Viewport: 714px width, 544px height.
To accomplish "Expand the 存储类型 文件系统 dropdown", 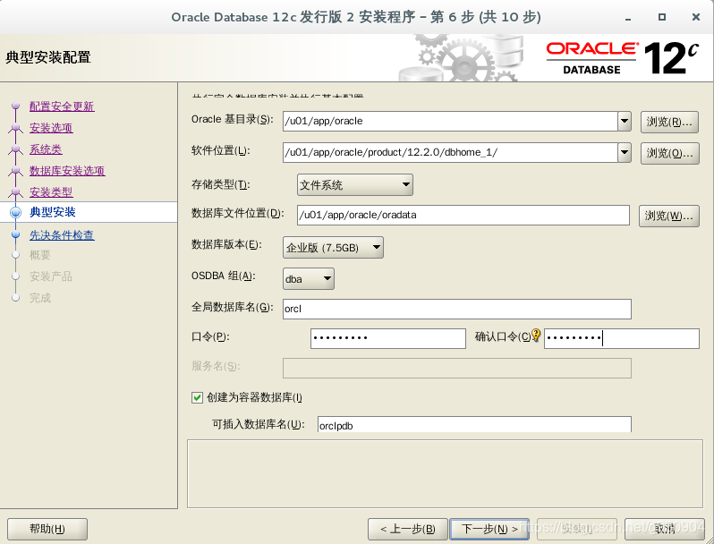I will point(354,185).
